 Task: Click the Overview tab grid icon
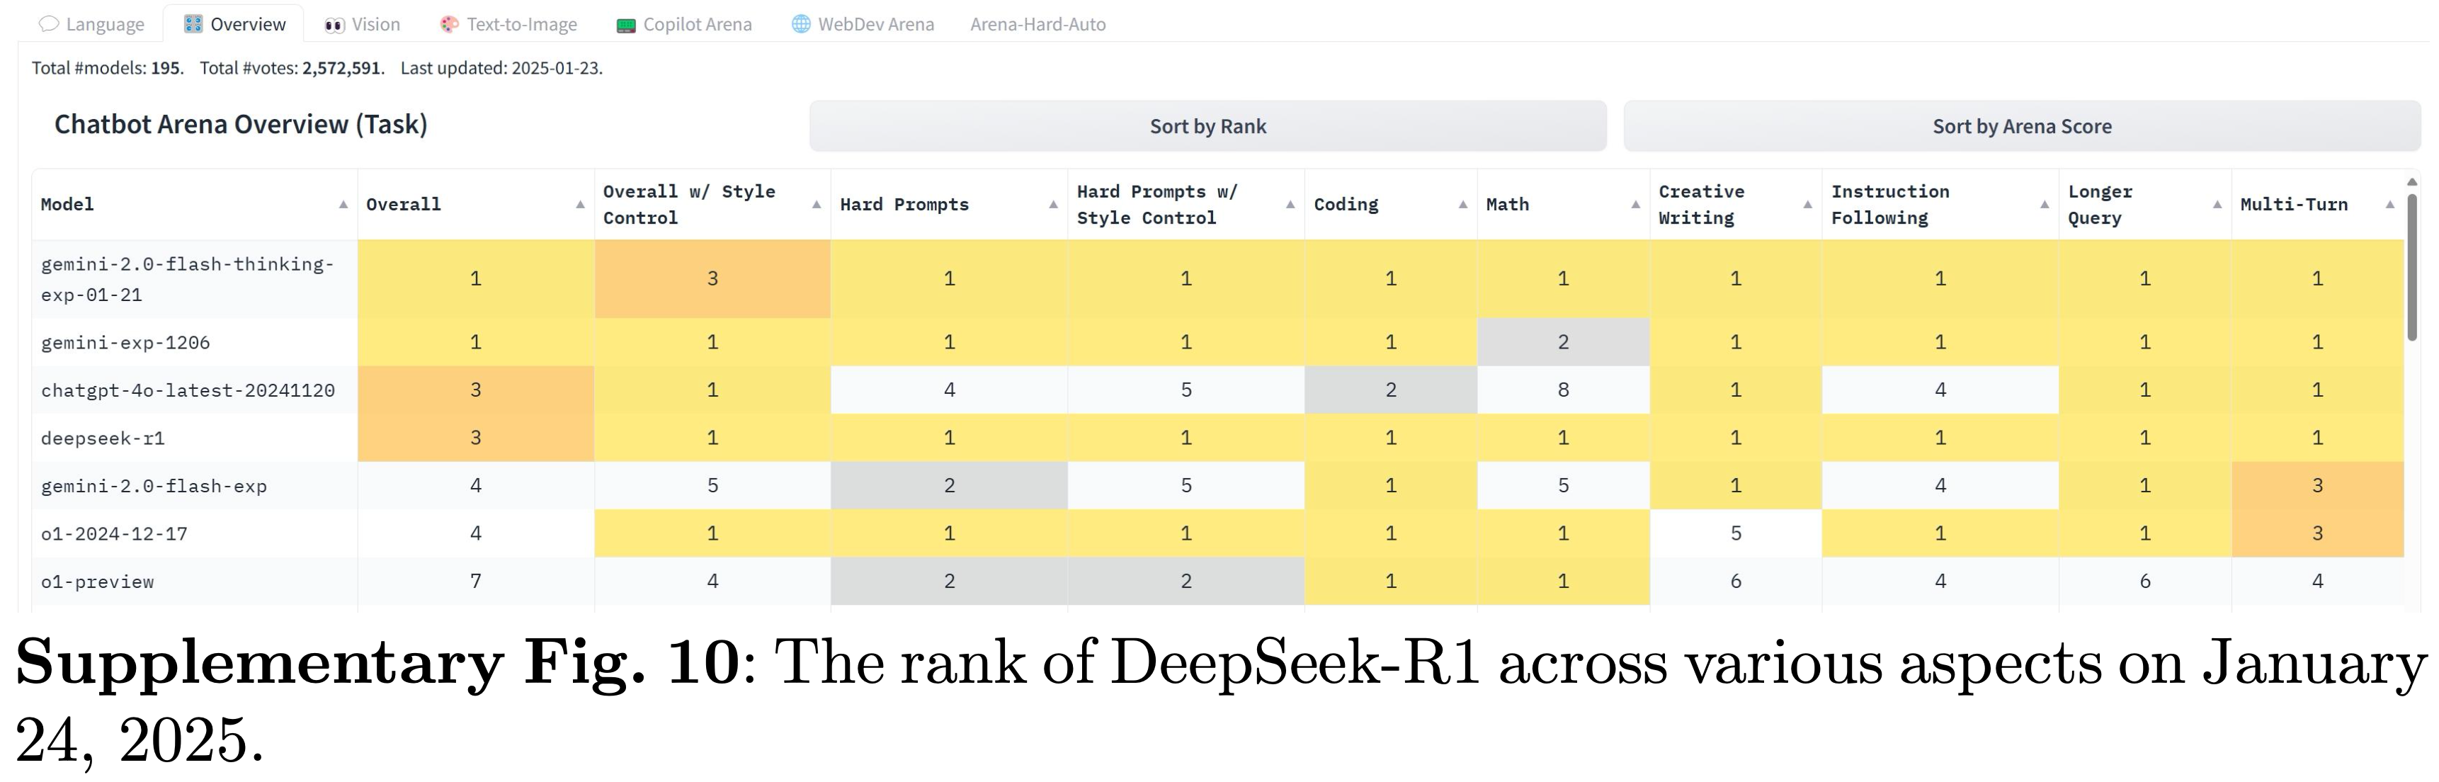click(x=193, y=25)
